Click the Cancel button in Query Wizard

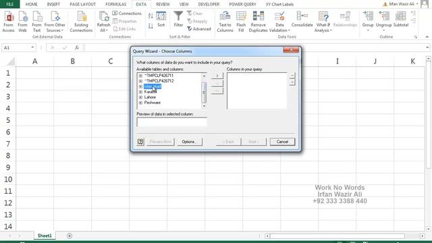click(282, 142)
